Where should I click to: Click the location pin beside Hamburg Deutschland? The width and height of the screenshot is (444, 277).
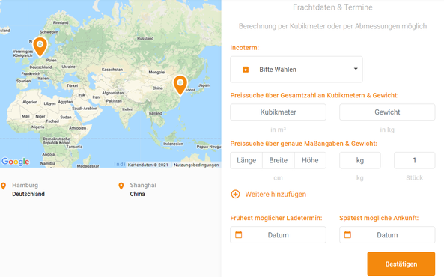click(4, 186)
